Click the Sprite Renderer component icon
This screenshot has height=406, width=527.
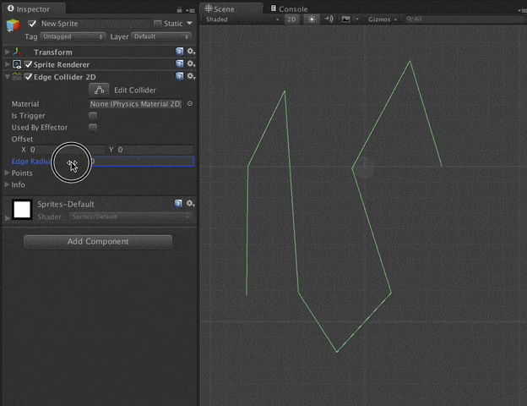17,64
